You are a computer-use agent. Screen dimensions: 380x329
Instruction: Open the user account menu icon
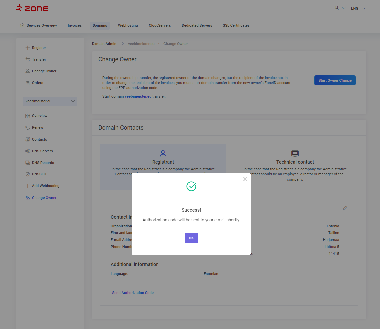tap(337, 8)
